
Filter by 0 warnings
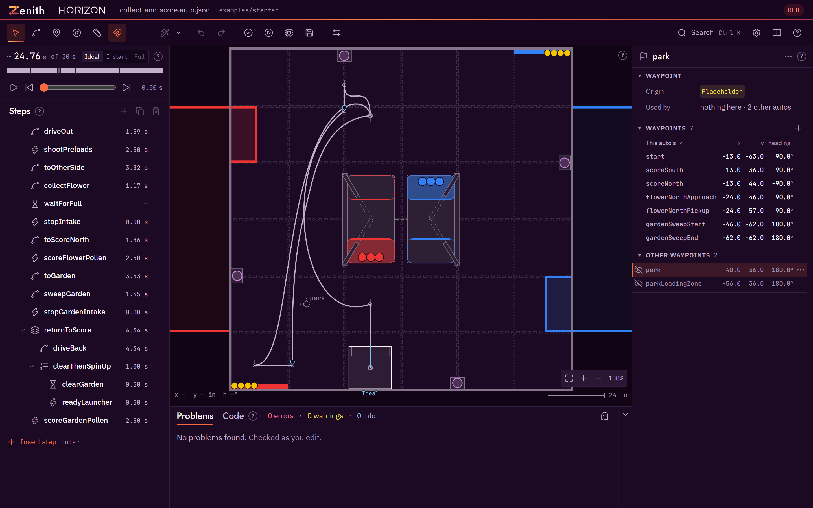pyautogui.click(x=325, y=416)
